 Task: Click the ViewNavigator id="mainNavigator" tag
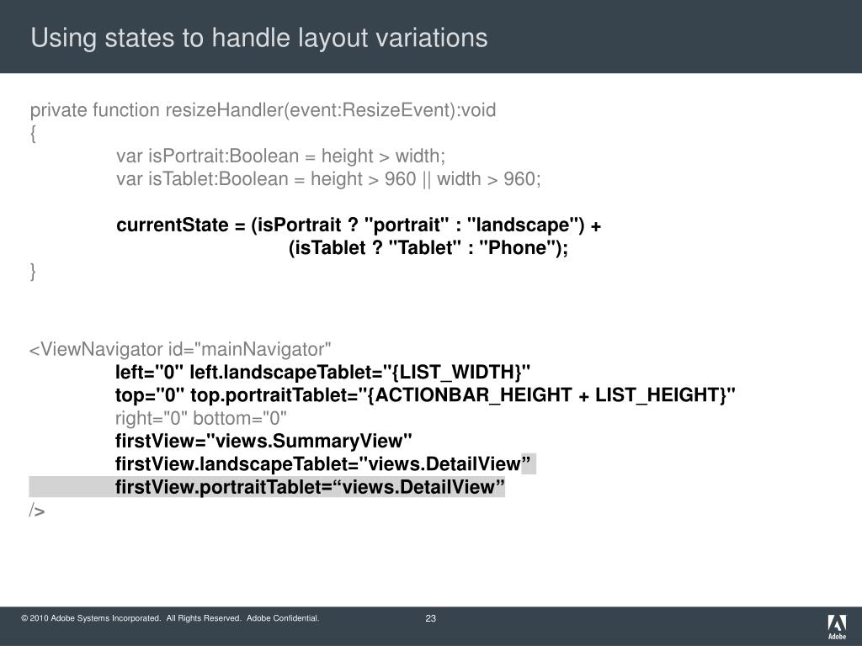tap(180, 349)
